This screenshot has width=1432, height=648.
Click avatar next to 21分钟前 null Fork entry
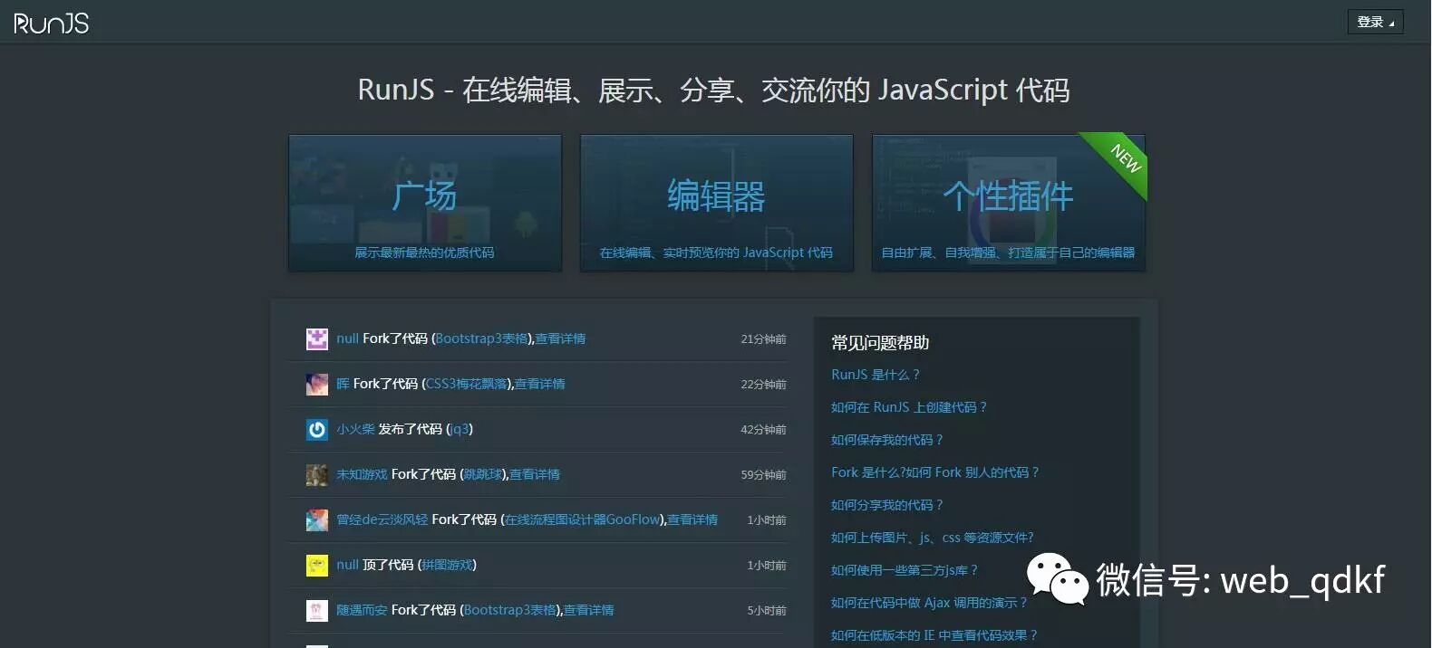[317, 339]
